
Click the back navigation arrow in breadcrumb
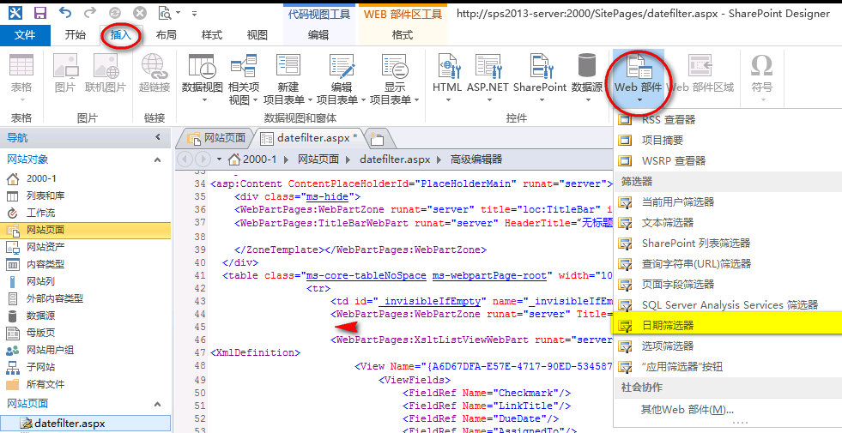click(x=185, y=159)
